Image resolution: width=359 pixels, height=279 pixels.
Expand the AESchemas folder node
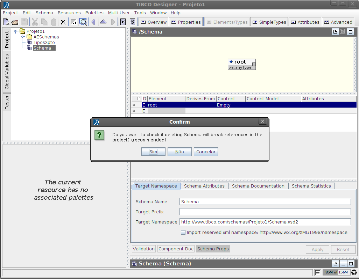(x=23, y=37)
